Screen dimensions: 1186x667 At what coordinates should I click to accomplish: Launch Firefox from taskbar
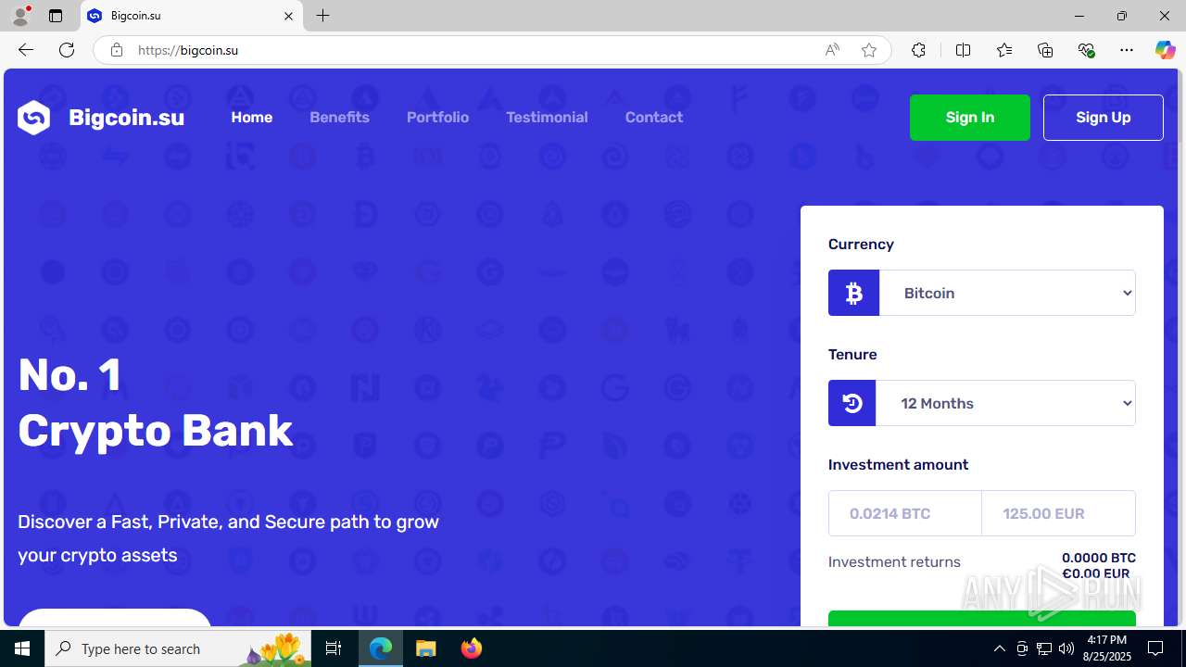pyautogui.click(x=472, y=648)
